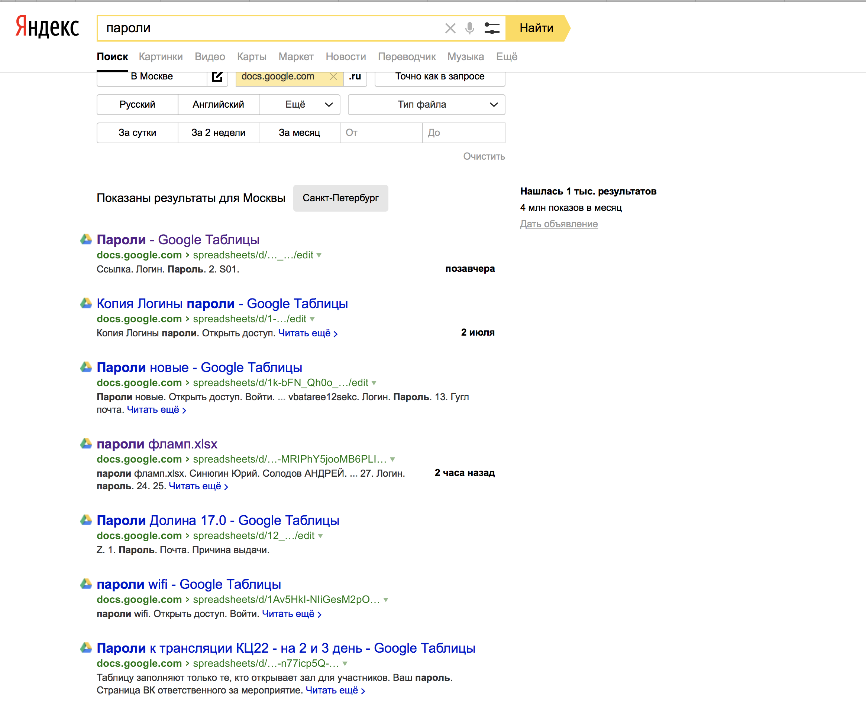Open the region selection edit icon

[217, 76]
